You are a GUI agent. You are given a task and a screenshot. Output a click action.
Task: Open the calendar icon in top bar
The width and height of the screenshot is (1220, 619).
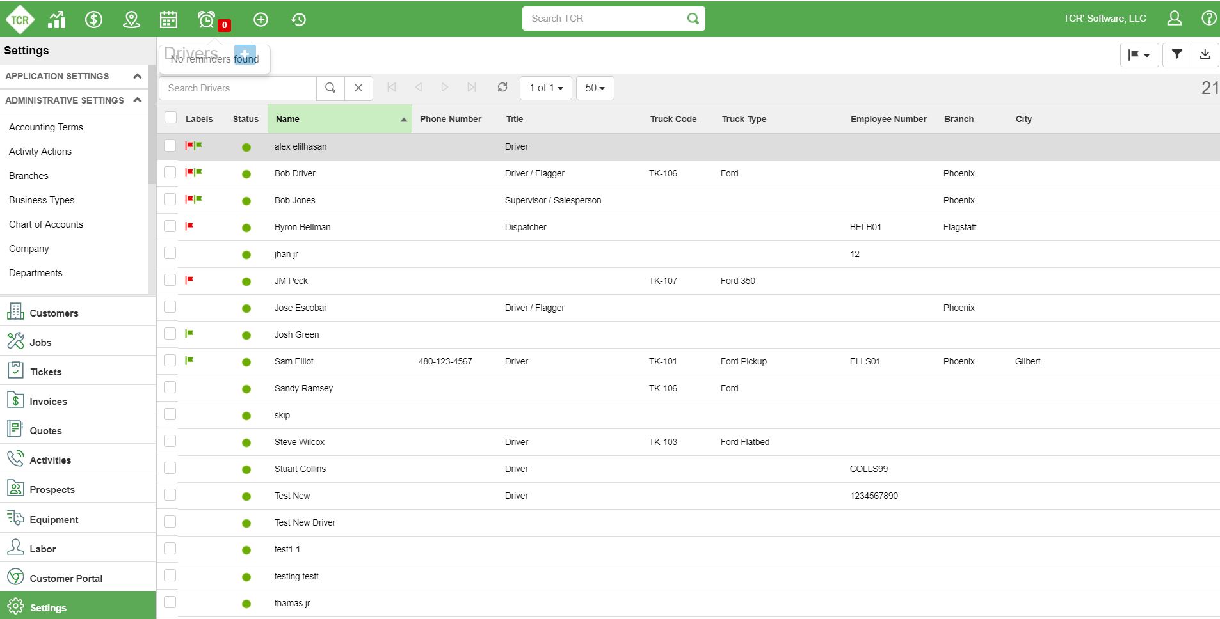tap(168, 19)
